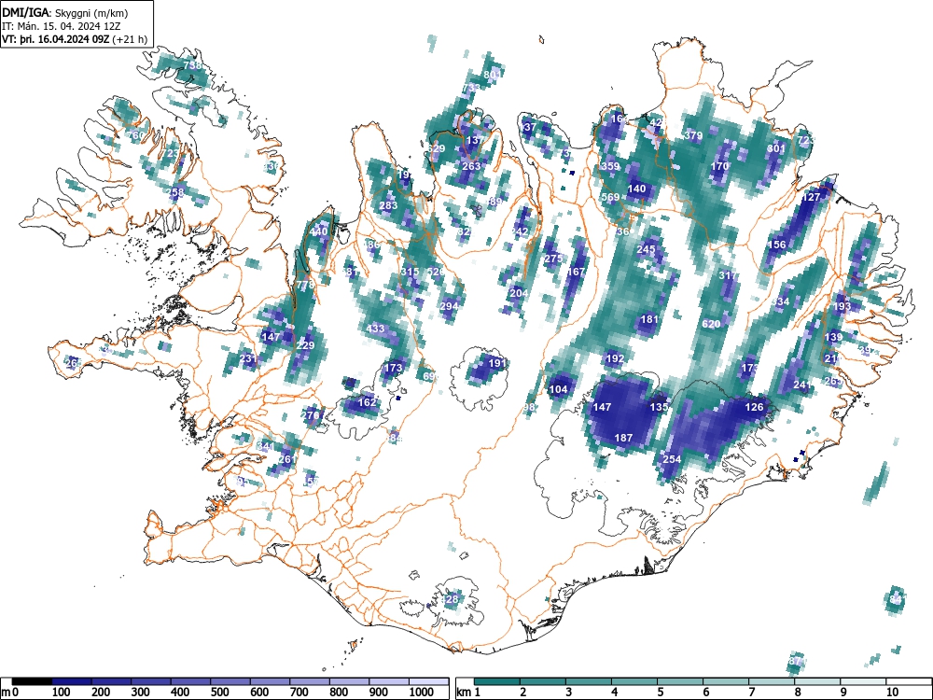Select the value 341 in the southwest
This screenshot has height=700, width=933.
265,446
